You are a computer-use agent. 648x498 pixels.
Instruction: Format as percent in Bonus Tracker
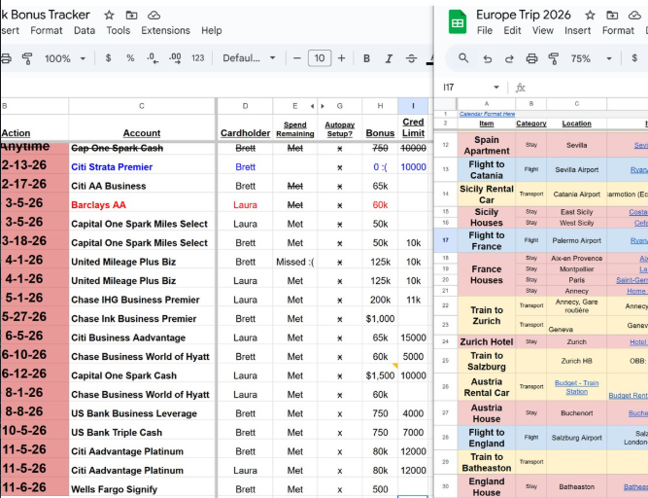coord(130,58)
